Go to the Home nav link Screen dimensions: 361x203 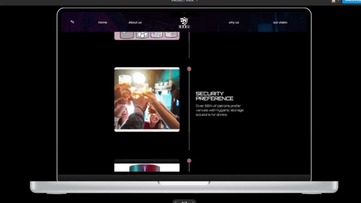click(x=103, y=22)
